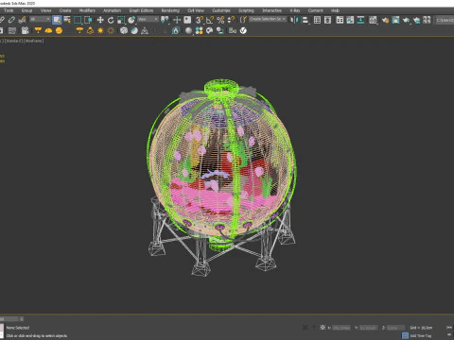The height and width of the screenshot is (340, 454).
Task: Click the round V-Ray logo icon
Action: point(243,30)
